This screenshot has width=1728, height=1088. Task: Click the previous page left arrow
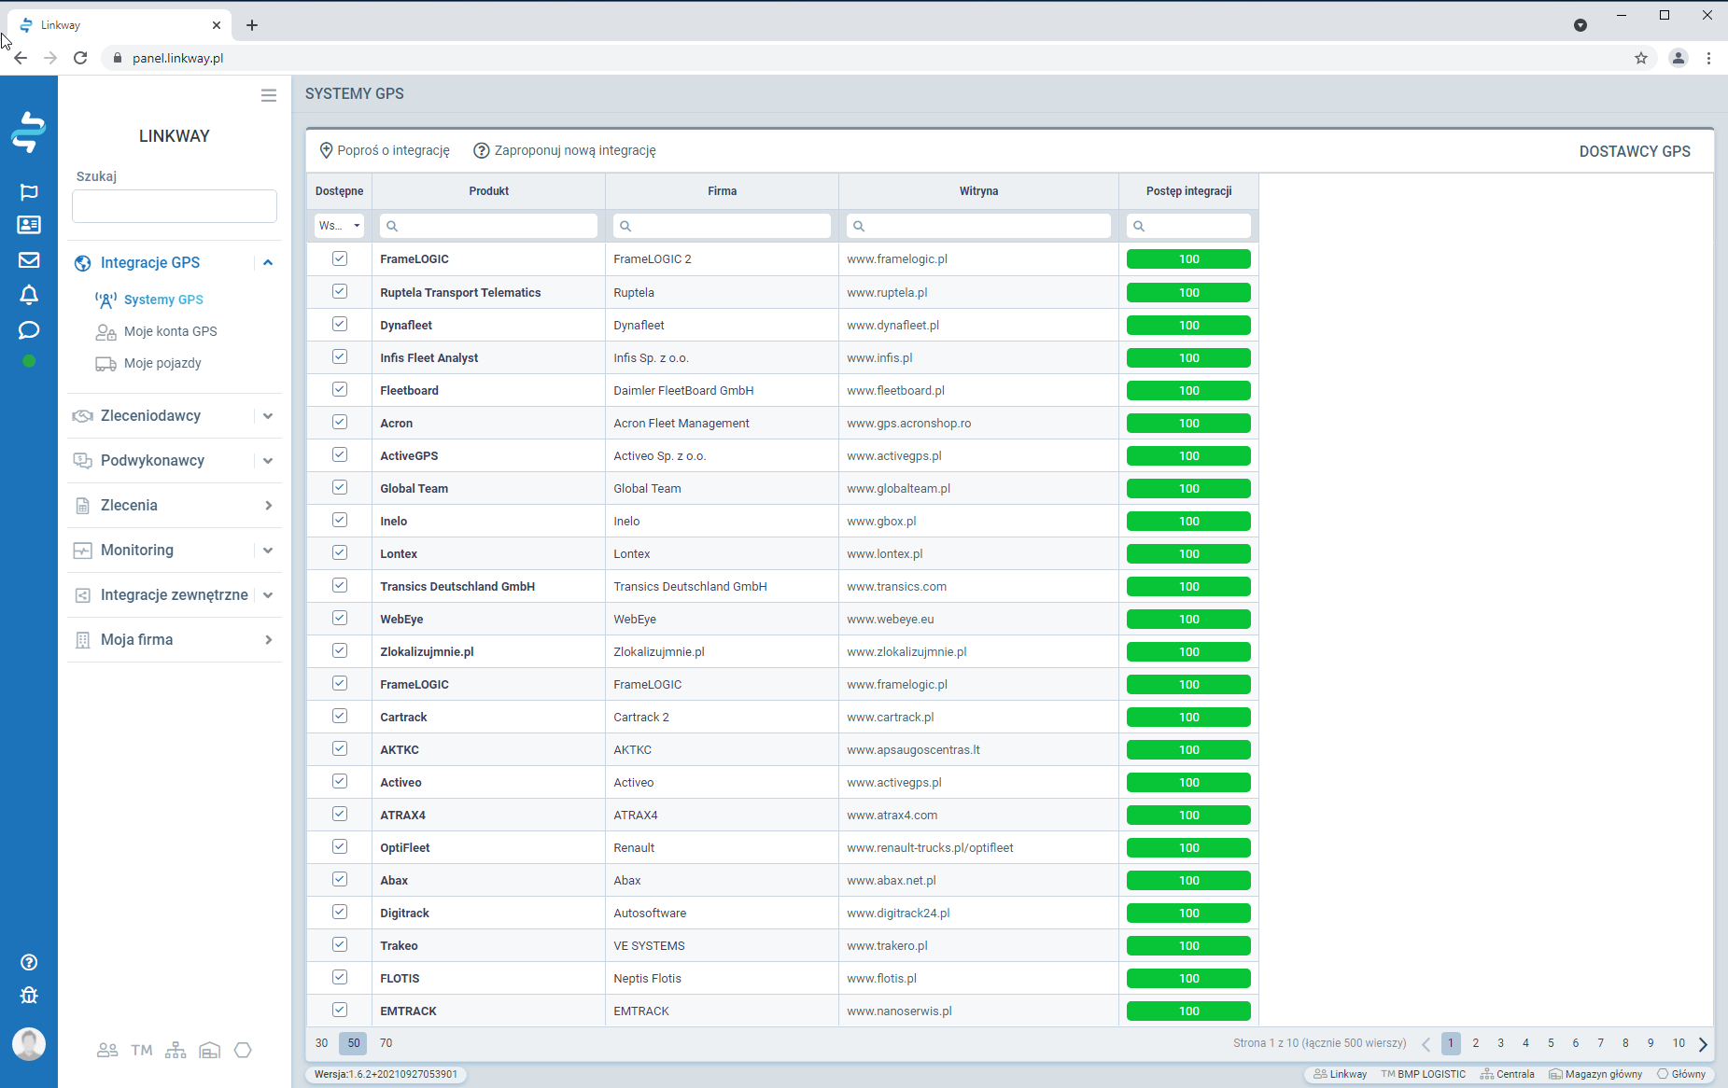tap(1426, 1044)
